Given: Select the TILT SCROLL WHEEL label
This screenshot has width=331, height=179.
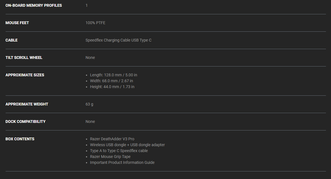Looking at the screenshot, I should point(24,58).
